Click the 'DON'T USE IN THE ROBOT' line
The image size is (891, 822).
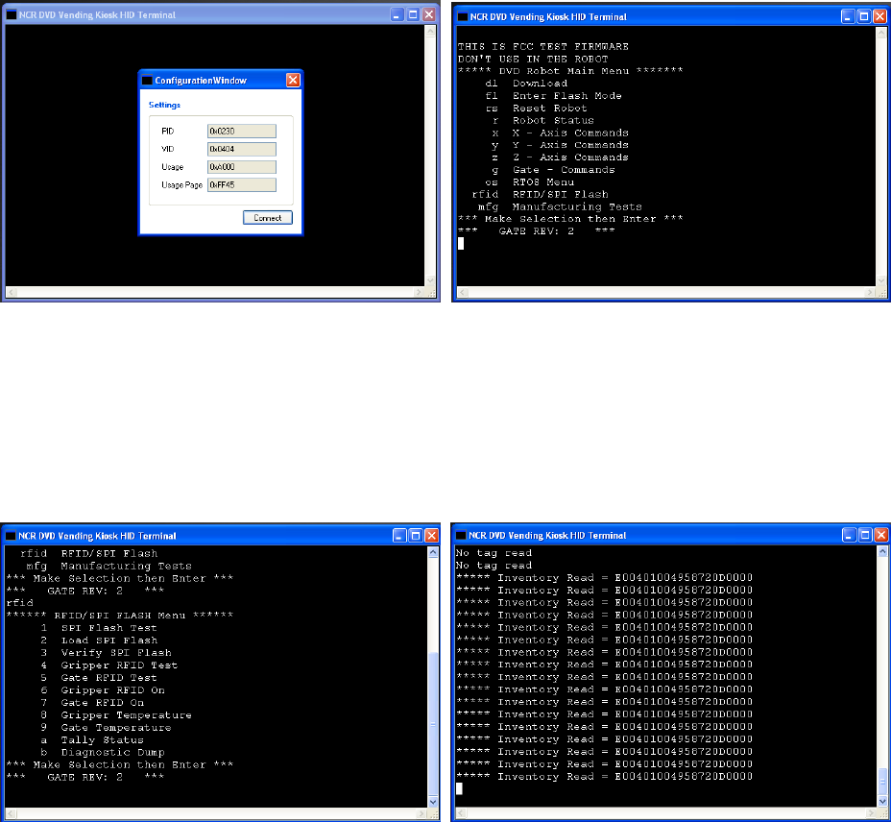point(533,60)
